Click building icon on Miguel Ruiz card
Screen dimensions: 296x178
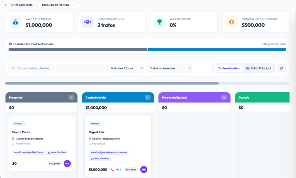tap(90, 139)
